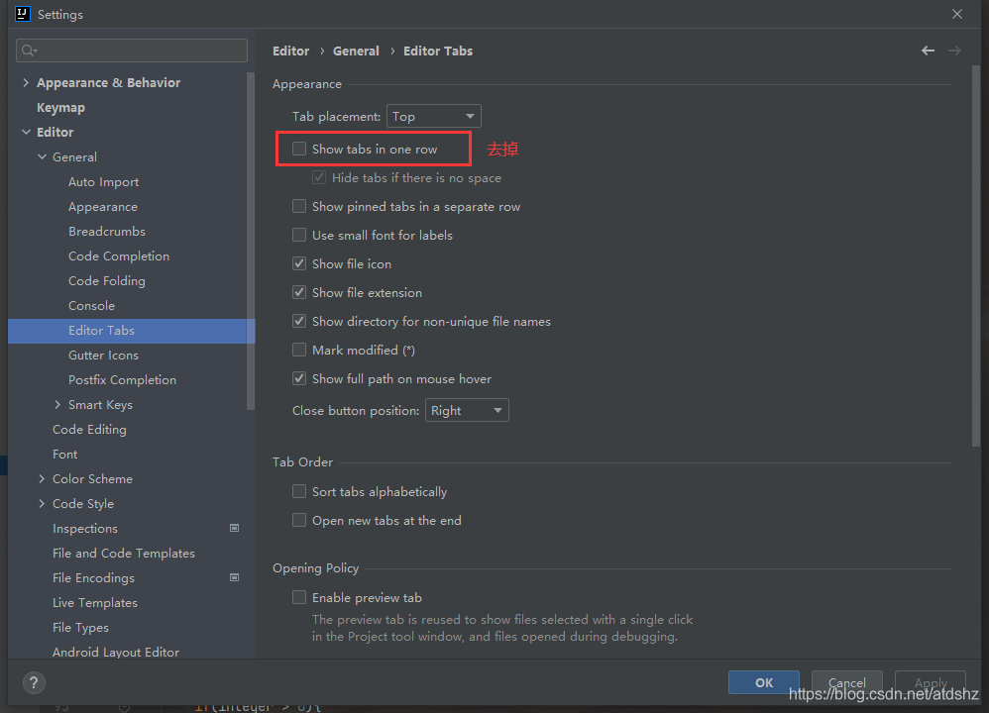Focus the settings search field

coord(132,51)
